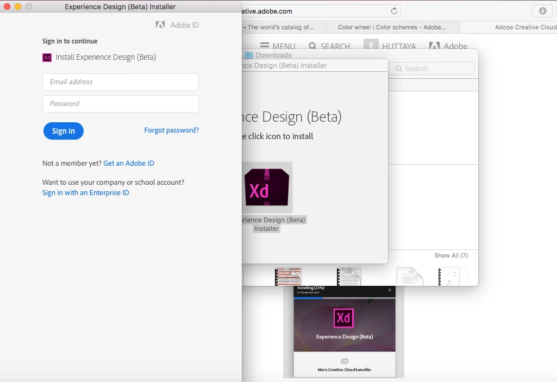Close the Installing progress panel

tap(390, 290)
